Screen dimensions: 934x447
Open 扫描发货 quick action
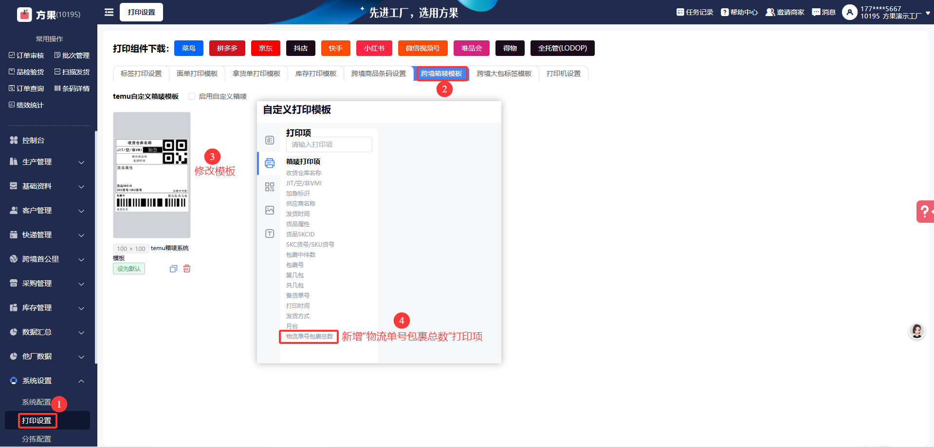(72, 72)
